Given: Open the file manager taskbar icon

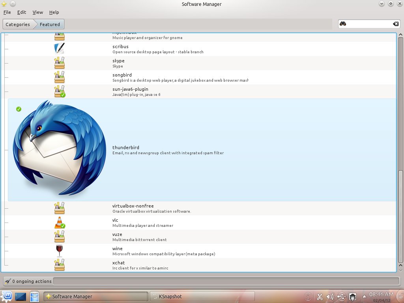Looking at the screenshot, I should pyautogui.click(x=34, y=297).
